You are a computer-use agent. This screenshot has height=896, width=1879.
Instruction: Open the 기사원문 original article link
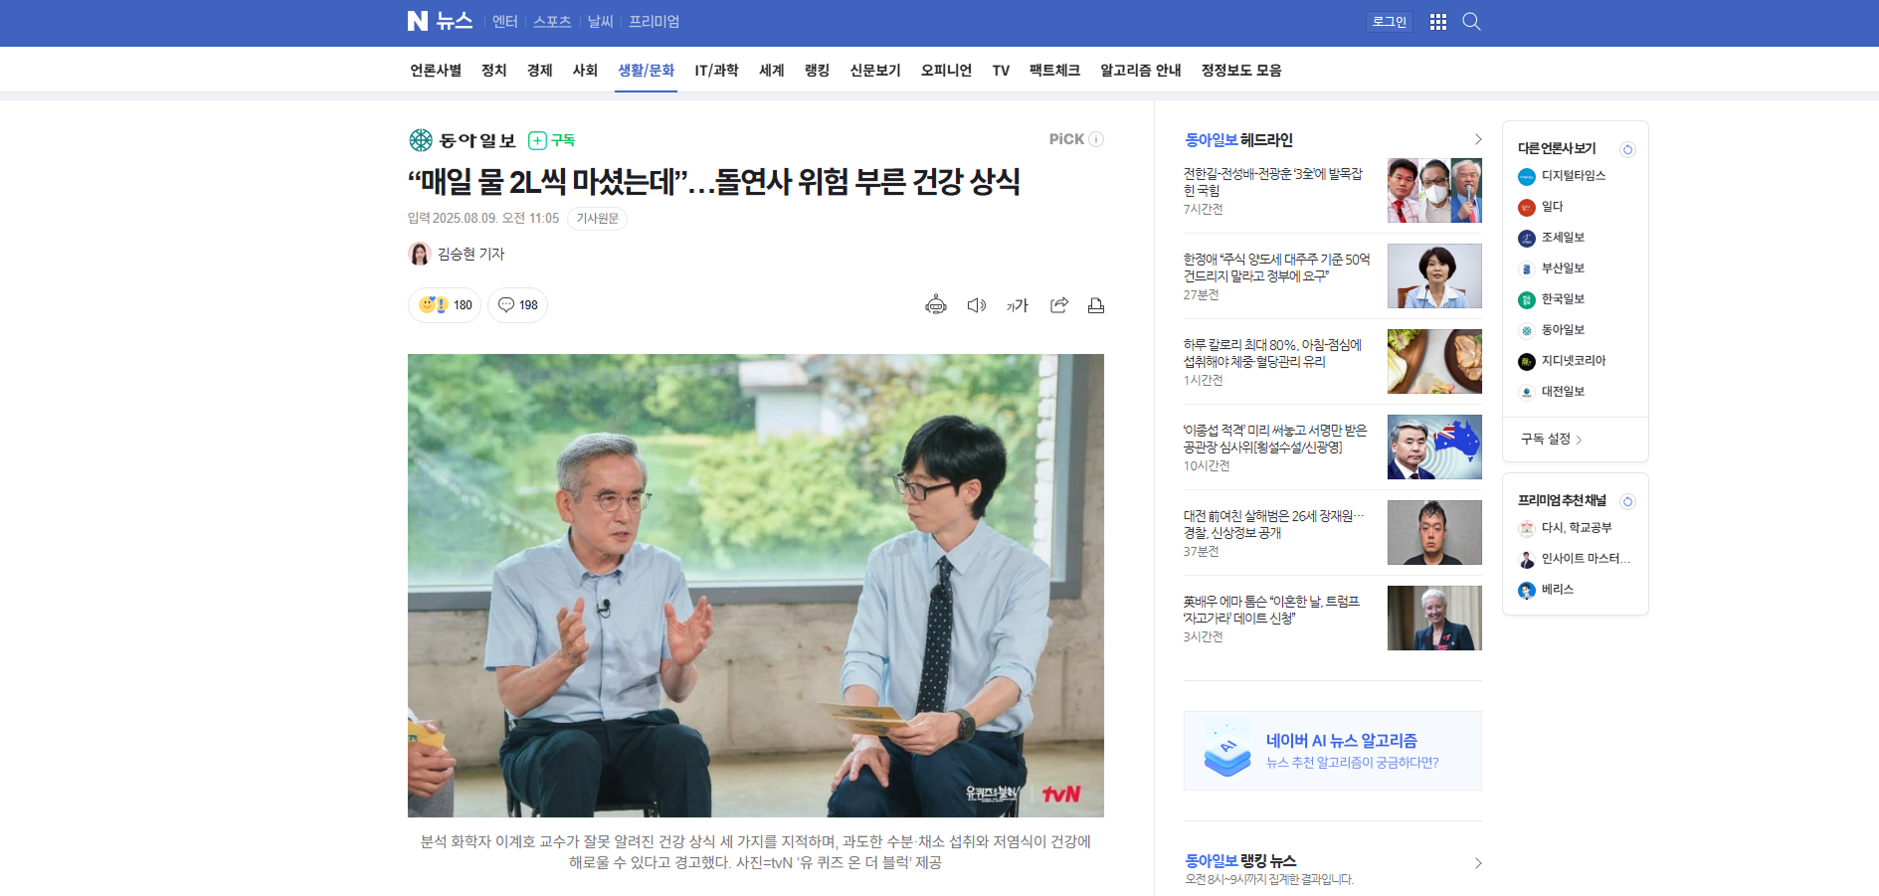597,219
